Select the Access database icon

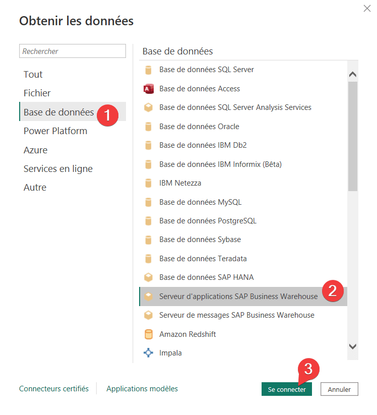point(148,89)
